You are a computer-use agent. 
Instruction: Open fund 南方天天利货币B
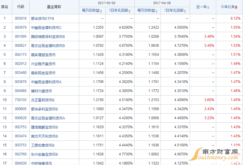44,136
